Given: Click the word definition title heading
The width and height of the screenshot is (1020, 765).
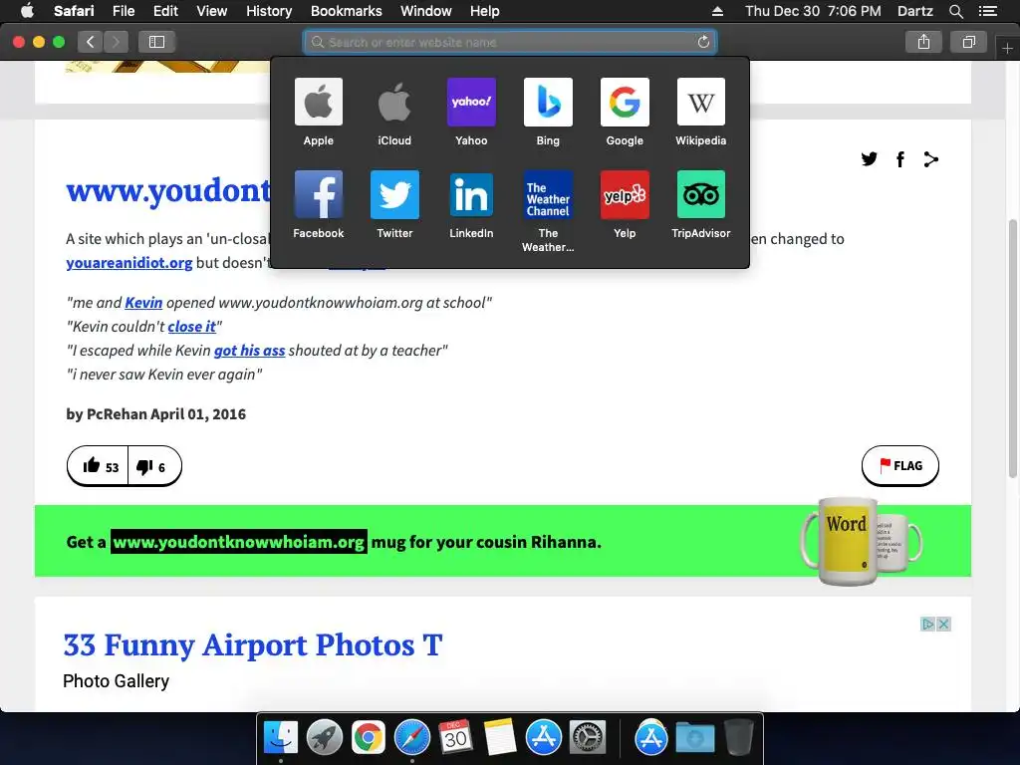Looking at the screenshot, I should coord(167,190).
